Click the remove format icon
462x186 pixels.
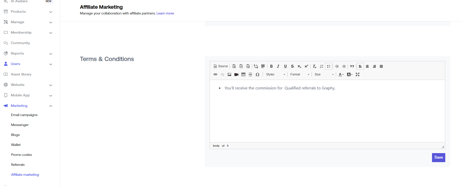coord(314,66)
